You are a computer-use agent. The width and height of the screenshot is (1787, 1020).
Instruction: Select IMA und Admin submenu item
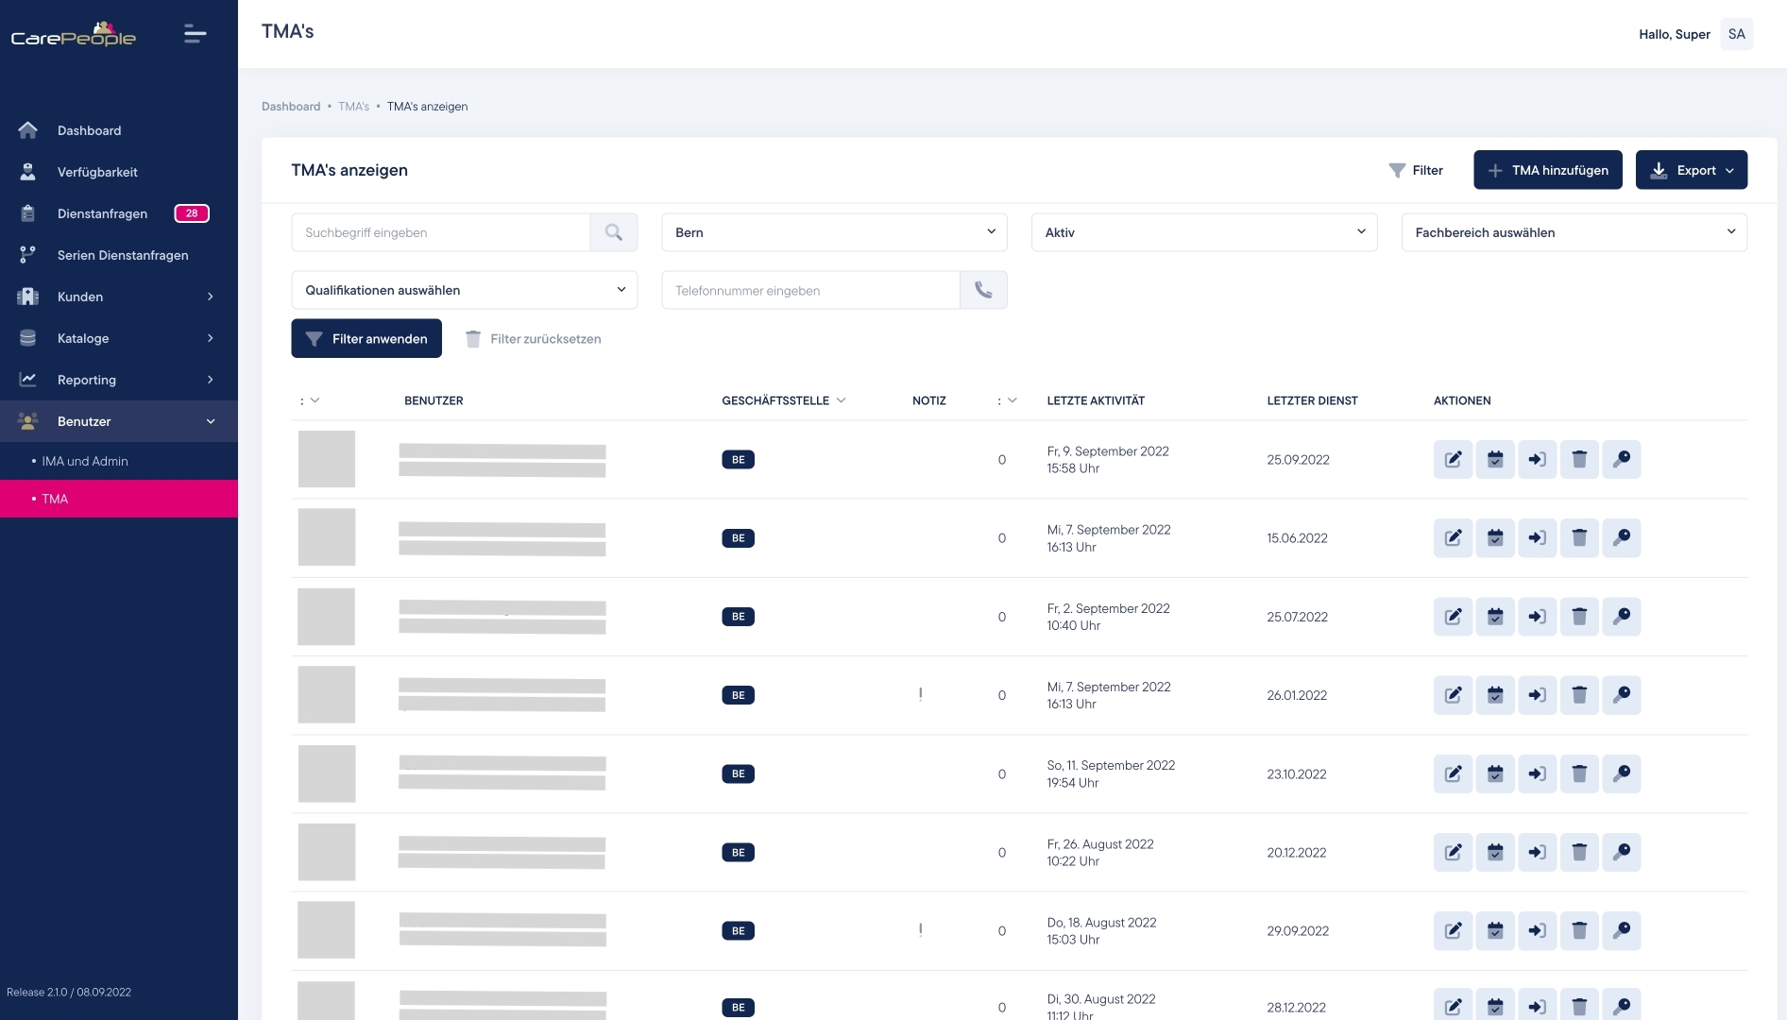[85, 461]
